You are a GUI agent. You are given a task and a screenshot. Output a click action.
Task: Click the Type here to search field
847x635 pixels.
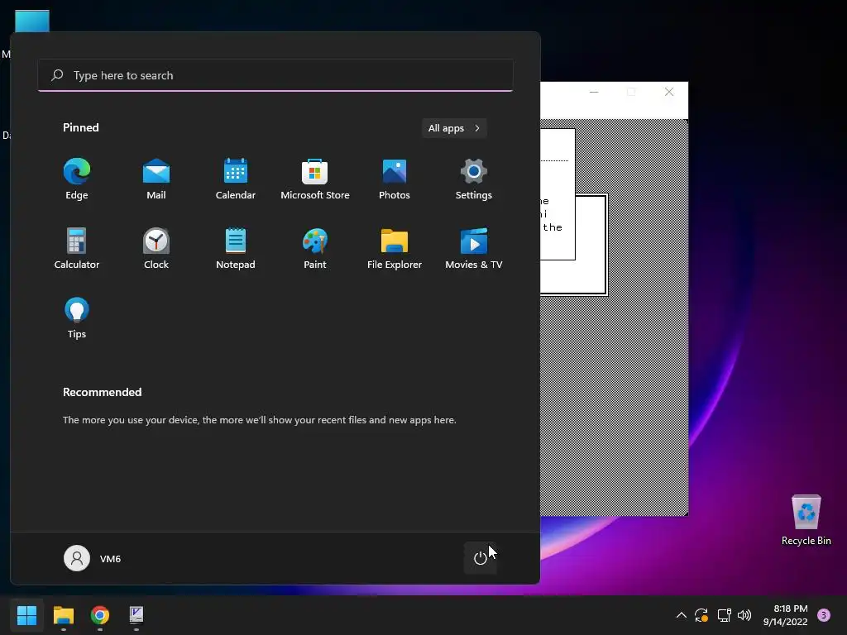(275, 75)
